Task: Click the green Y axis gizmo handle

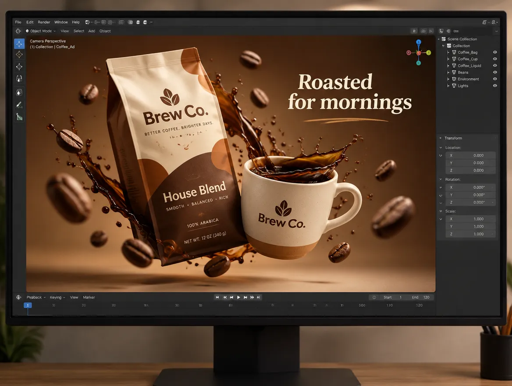Action: [428, 53]
